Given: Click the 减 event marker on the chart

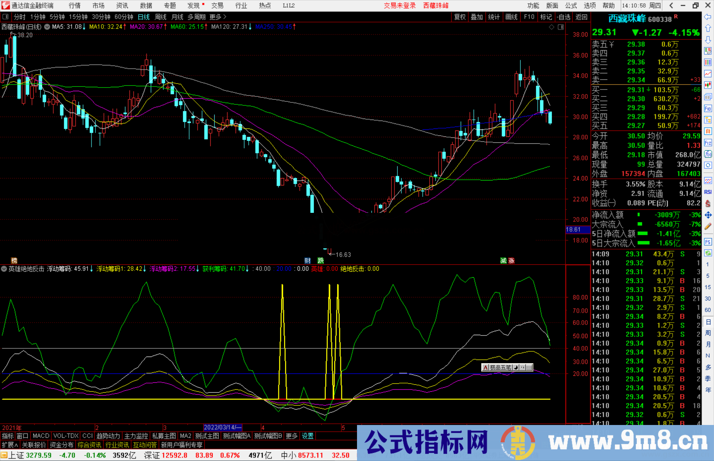Looking at the screenshot, I should pyautogui.click(x=503, y=260).
